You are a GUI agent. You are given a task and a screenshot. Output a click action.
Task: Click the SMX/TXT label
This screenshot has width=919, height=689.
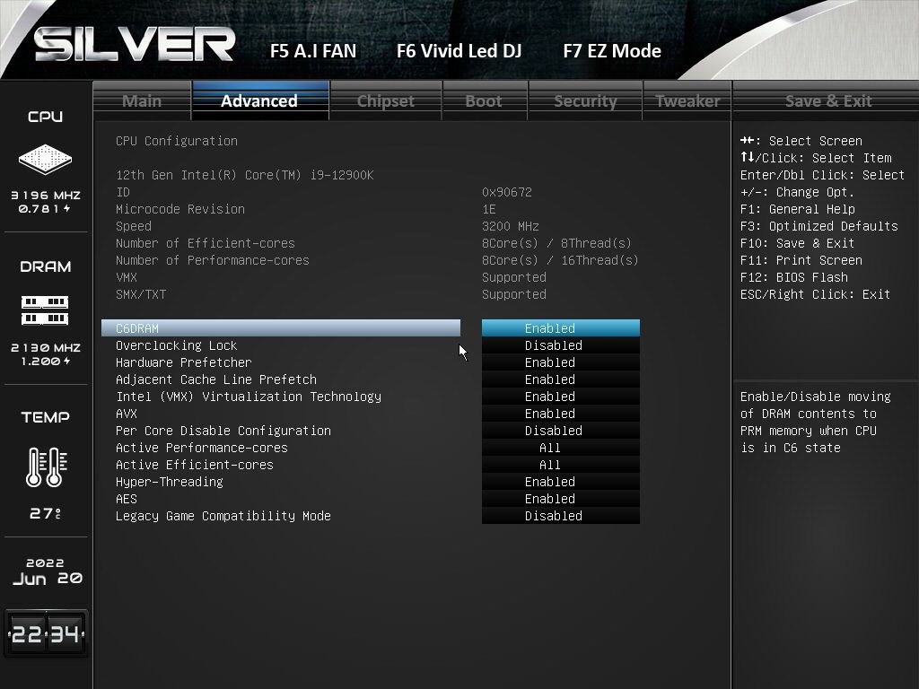pos(141,293)
